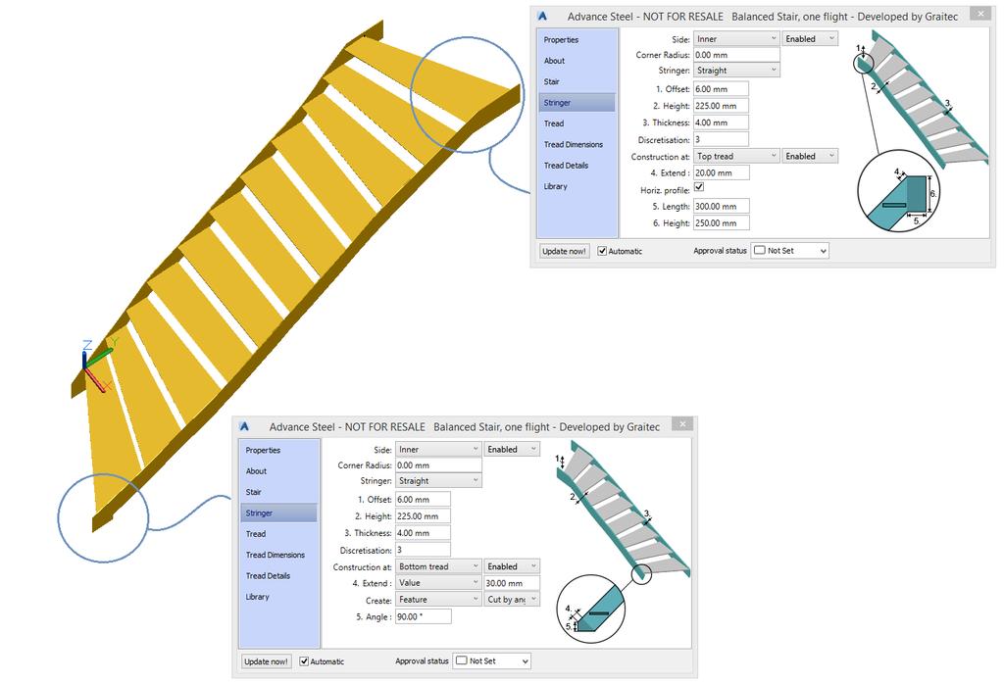Image resolution: width=1004 pixels, height=684 pixels.
Task: Expand Stringer Straight dropdown in bottom dialog
Action: click(x=438, y=481)
